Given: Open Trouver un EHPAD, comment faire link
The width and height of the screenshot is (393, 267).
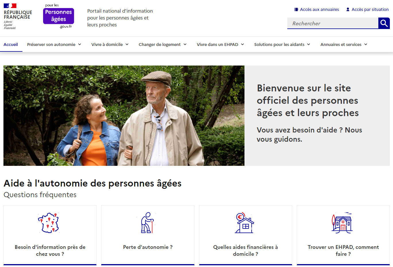Looking at the screenshot, I should [343, 250].
